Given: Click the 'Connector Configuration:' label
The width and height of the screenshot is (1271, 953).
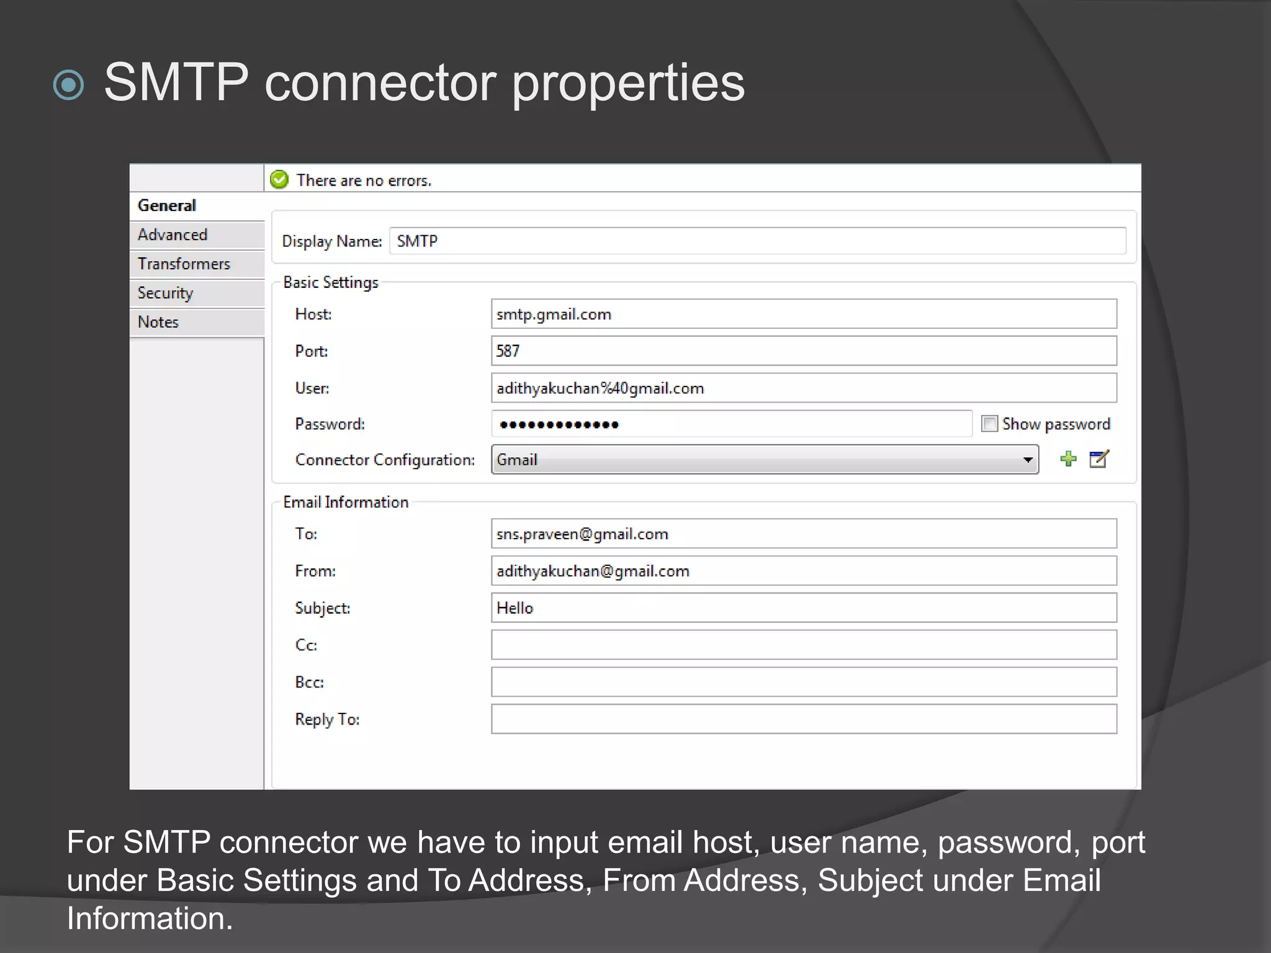Looking at the screenshot, I should point(385,460).
